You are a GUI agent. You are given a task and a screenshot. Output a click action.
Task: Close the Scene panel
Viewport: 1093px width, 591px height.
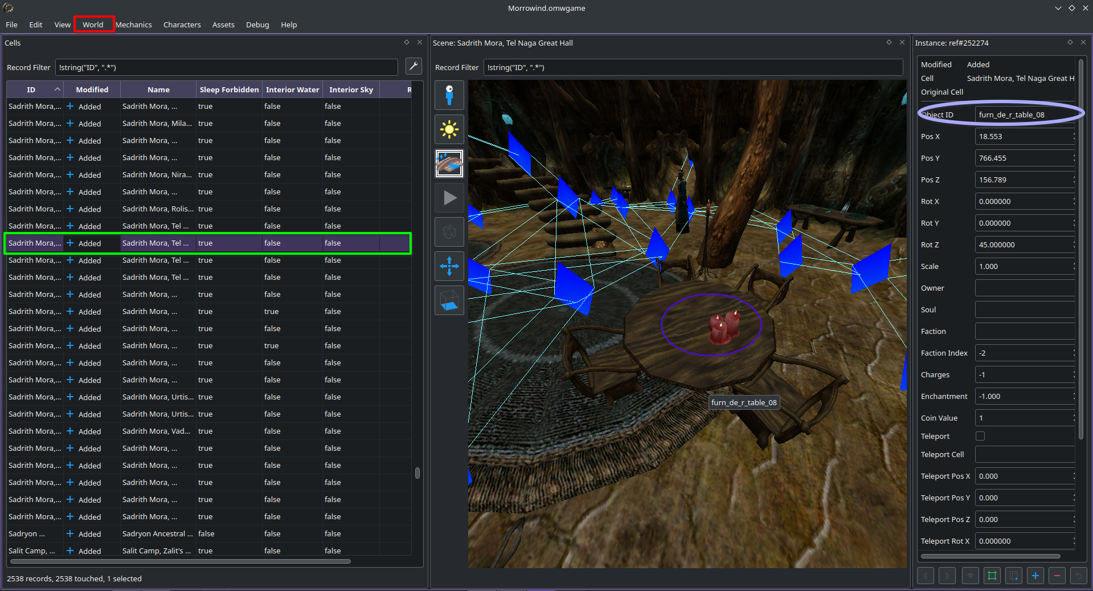(902, 42)
